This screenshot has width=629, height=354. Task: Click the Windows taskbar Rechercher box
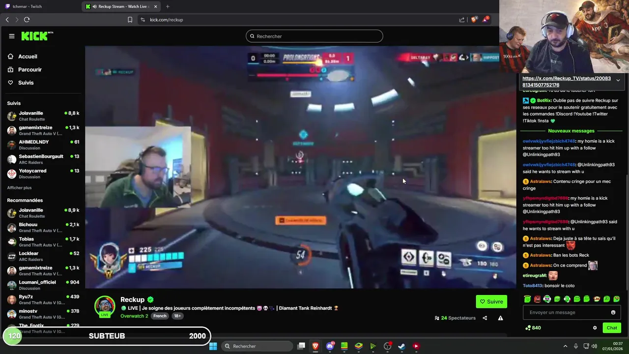point(257,346)
